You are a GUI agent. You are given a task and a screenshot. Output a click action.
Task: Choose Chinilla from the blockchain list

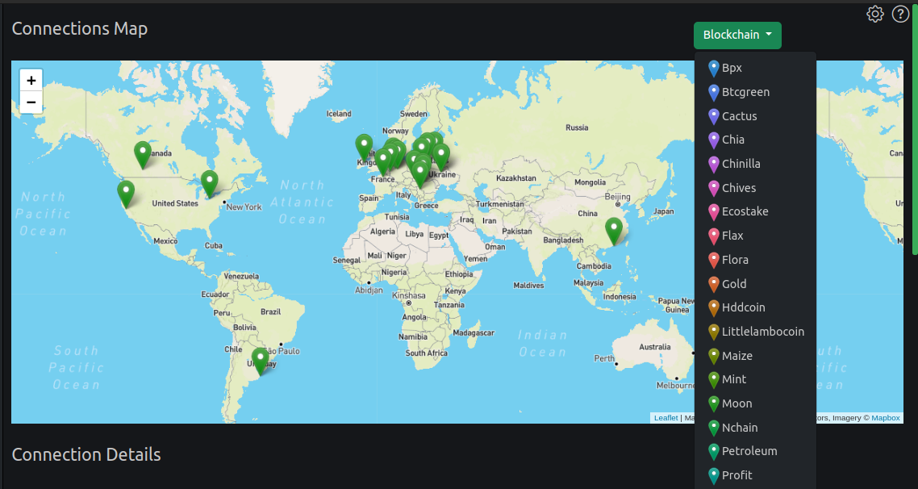pos(755,164)
